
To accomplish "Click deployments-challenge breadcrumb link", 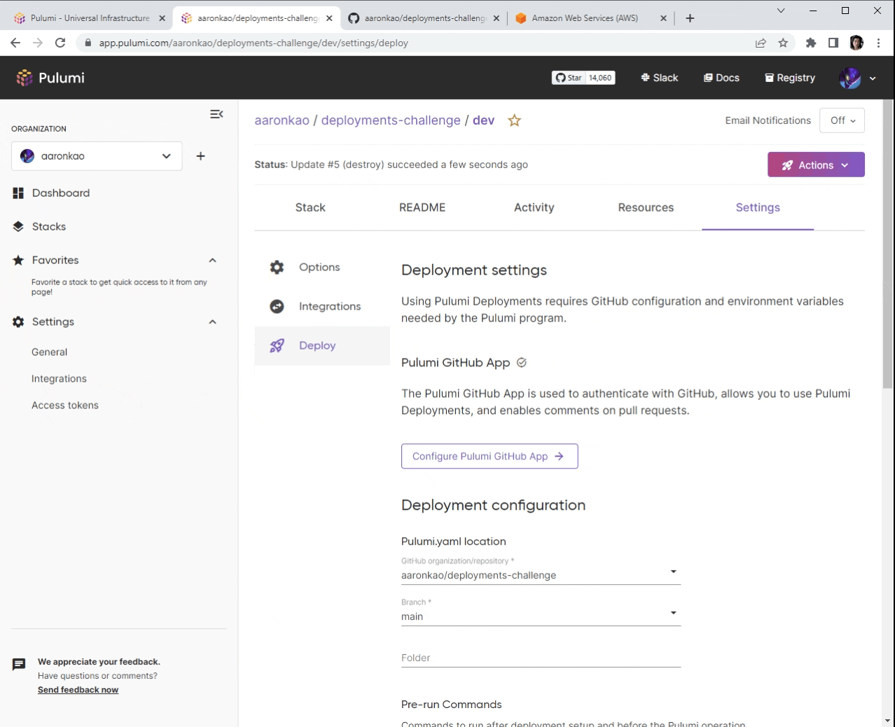I will pos(391,120).
